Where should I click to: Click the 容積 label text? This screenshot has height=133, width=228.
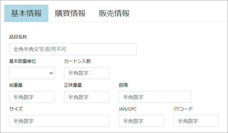[x=123, y=85]
